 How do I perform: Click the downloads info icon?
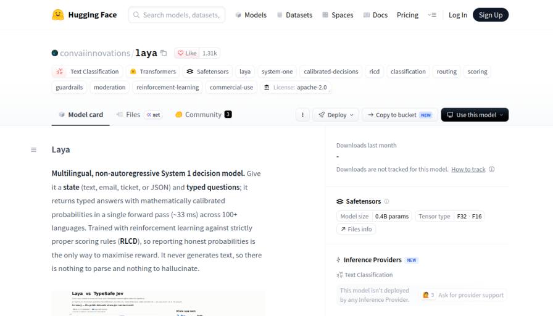492,169
